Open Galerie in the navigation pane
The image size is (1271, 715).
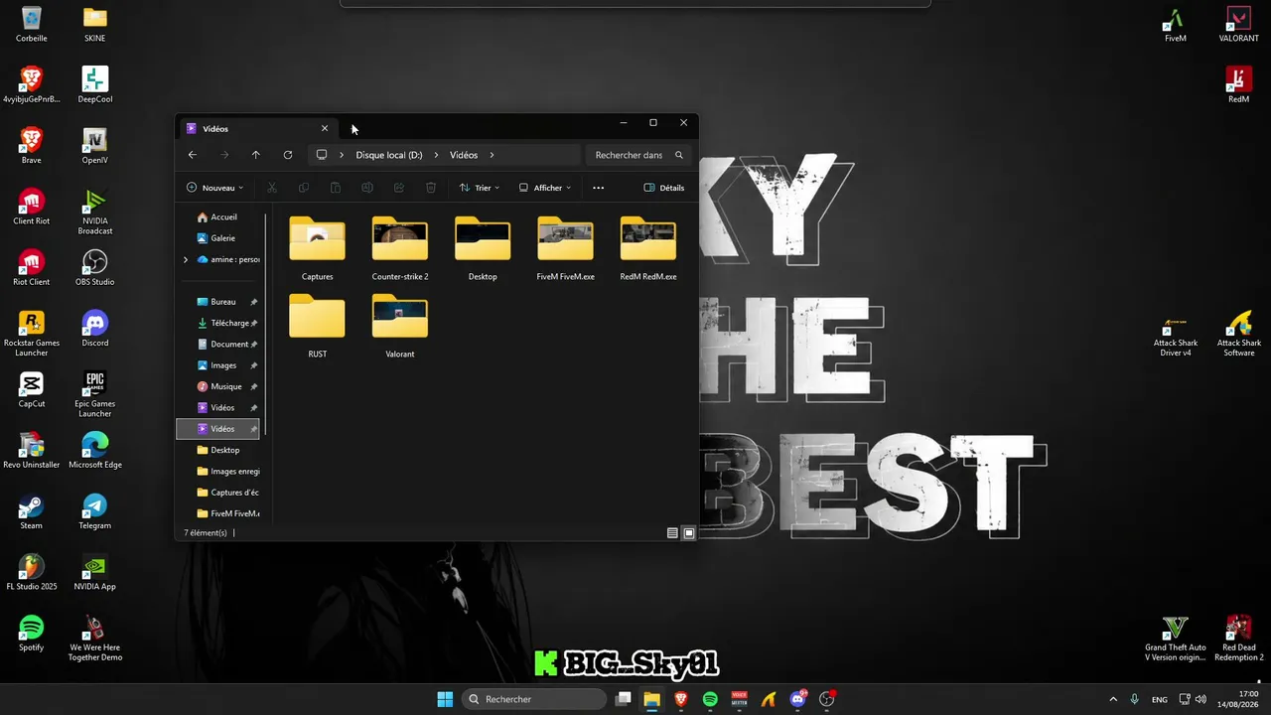pos(215,238)
